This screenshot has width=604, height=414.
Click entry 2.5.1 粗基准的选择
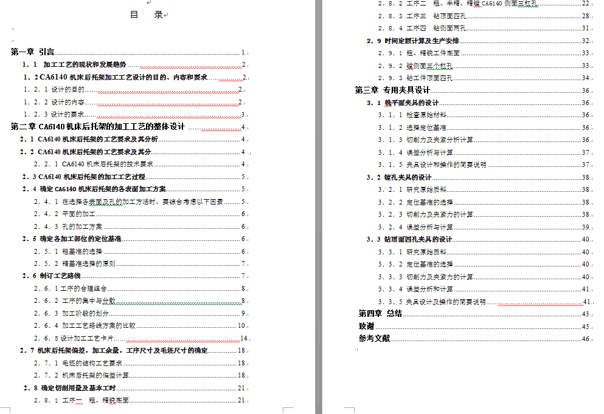tap(141, 251)
